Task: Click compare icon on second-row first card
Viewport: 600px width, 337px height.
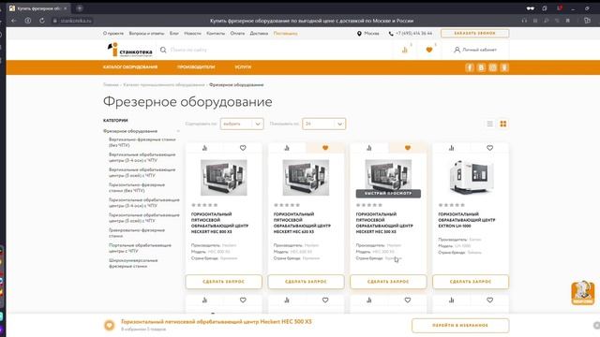Action: pos(204,300)
